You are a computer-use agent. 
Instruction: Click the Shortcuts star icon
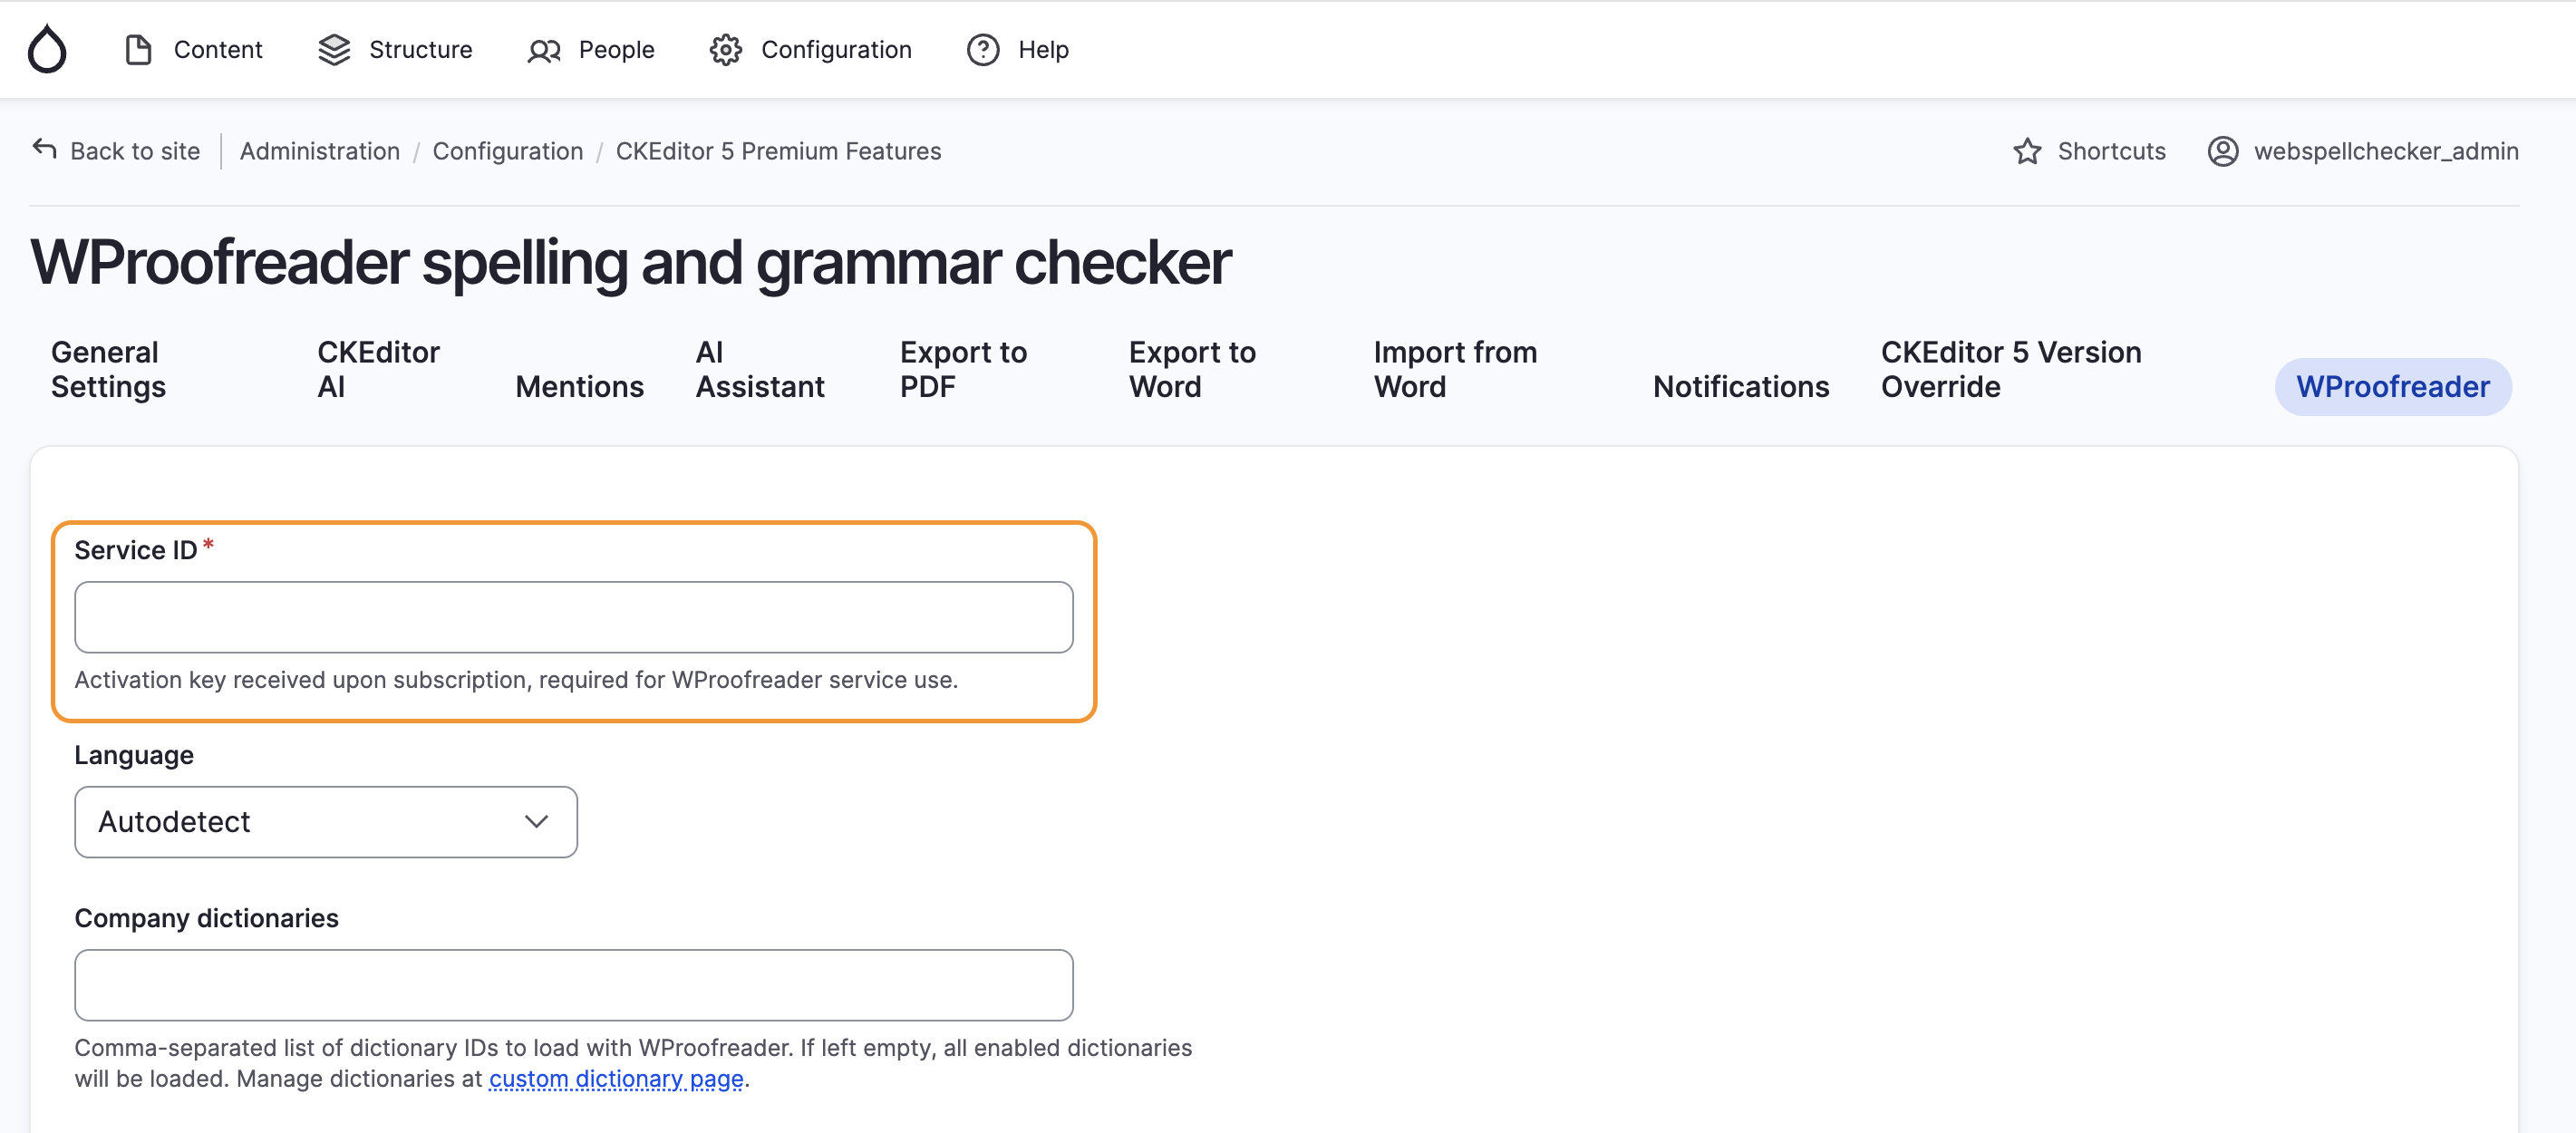[2027, 151]
